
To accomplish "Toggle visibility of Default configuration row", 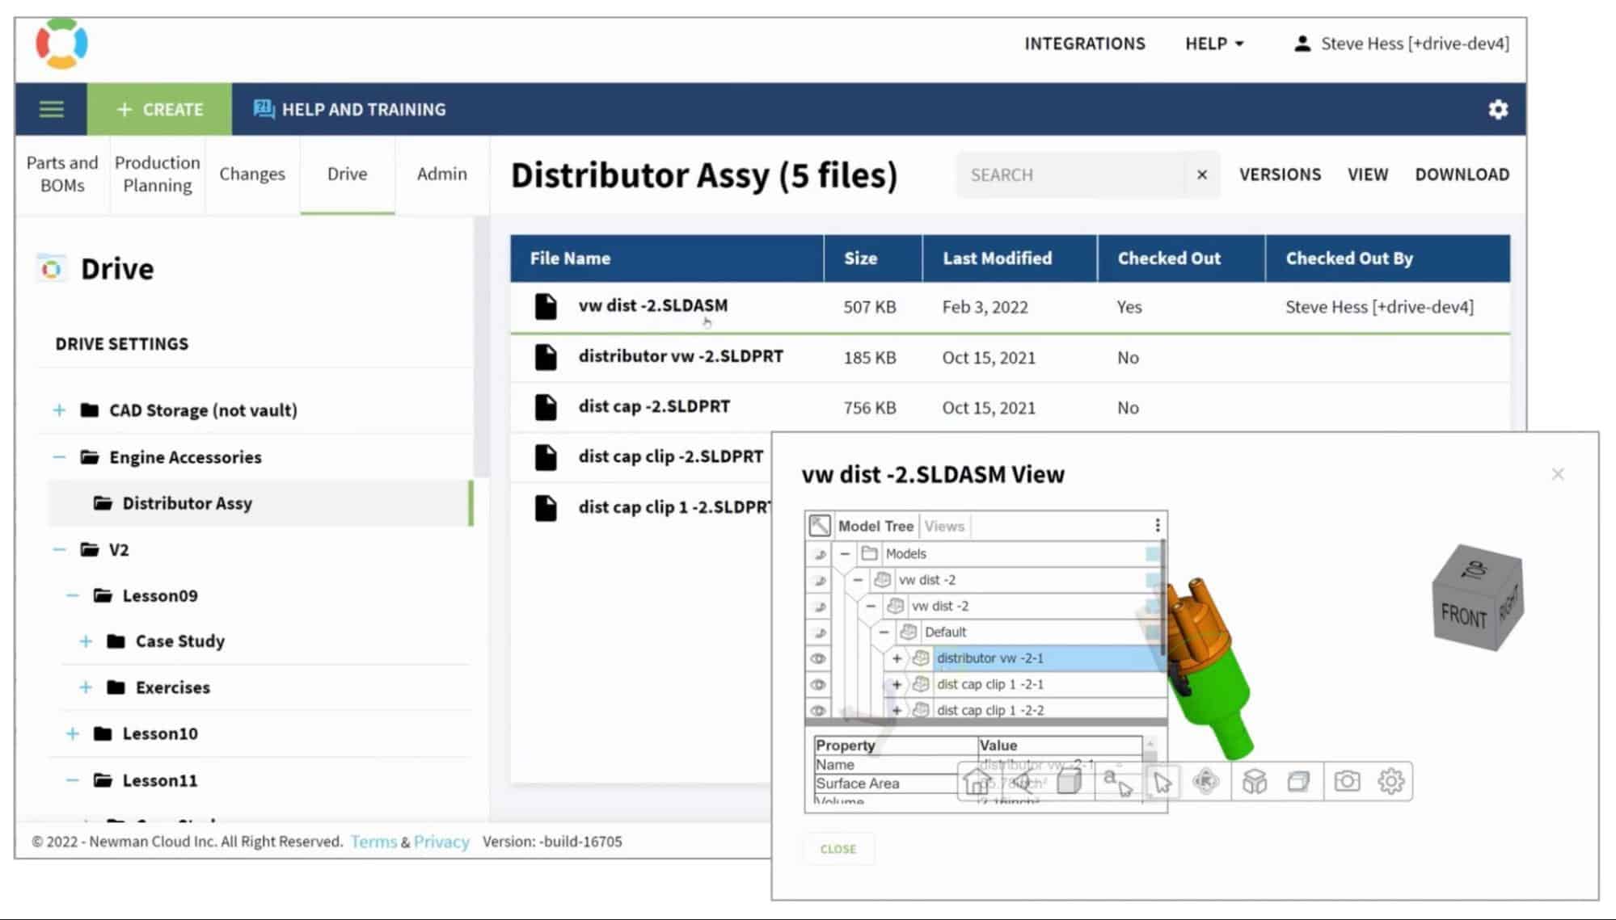I will pyautogui.click(x=818, y=632).
